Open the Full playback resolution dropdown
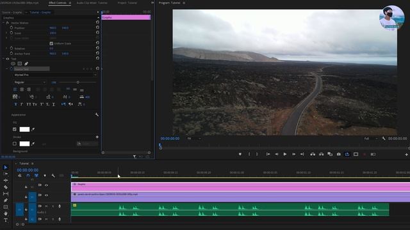410x230 pixels. coord(371,139)
